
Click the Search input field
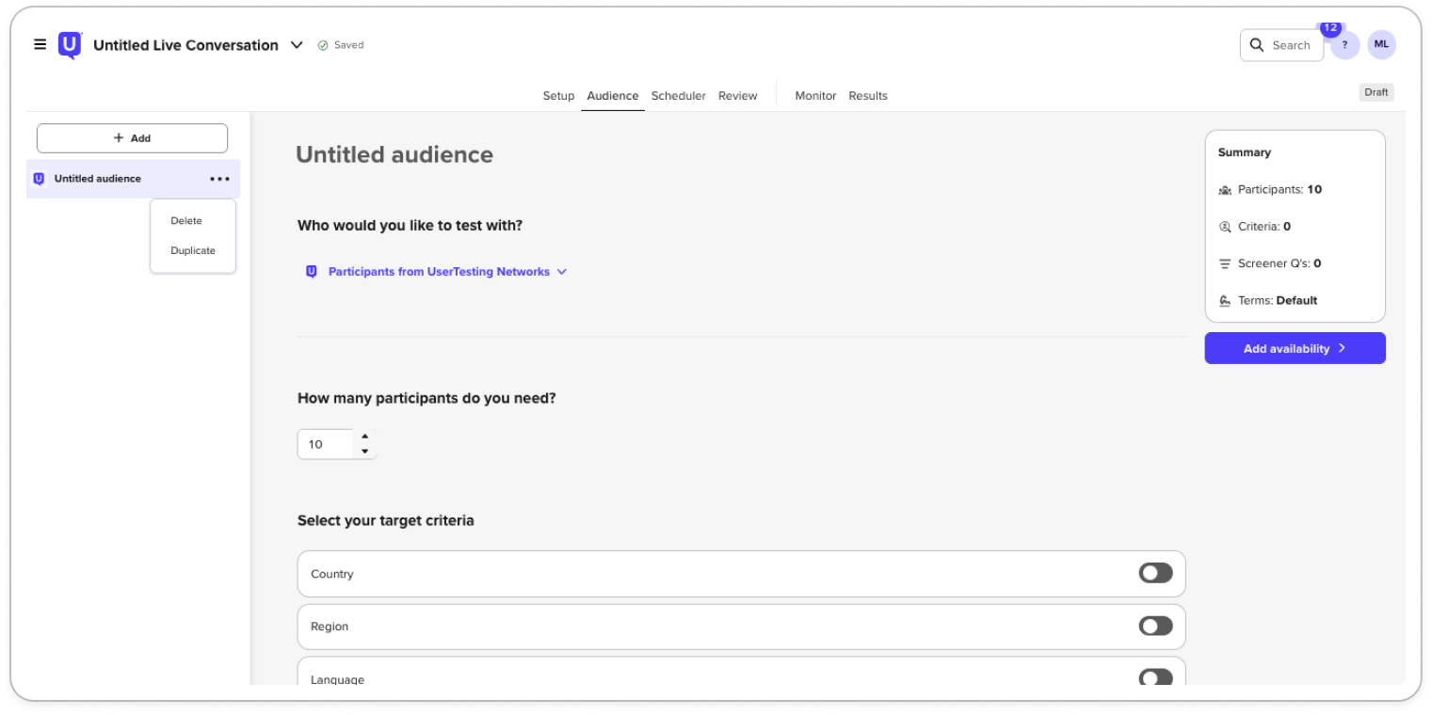(1281, 45)
